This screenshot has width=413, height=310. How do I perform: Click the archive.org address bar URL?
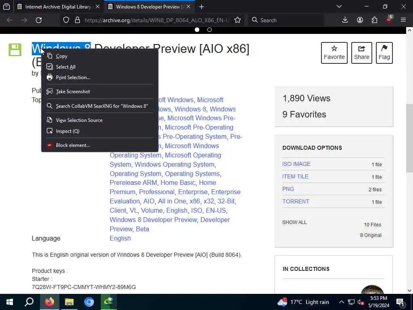coord(157,20)
